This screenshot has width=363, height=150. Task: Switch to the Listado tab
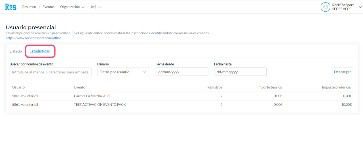click(16, 51)
